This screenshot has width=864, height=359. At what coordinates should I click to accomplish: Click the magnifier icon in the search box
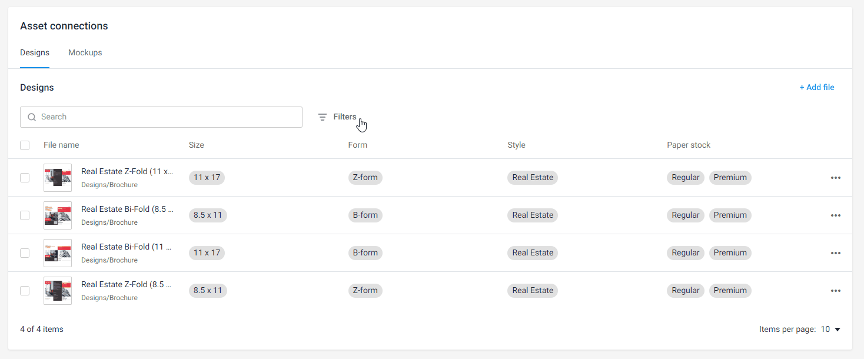[x=32, y=117]
